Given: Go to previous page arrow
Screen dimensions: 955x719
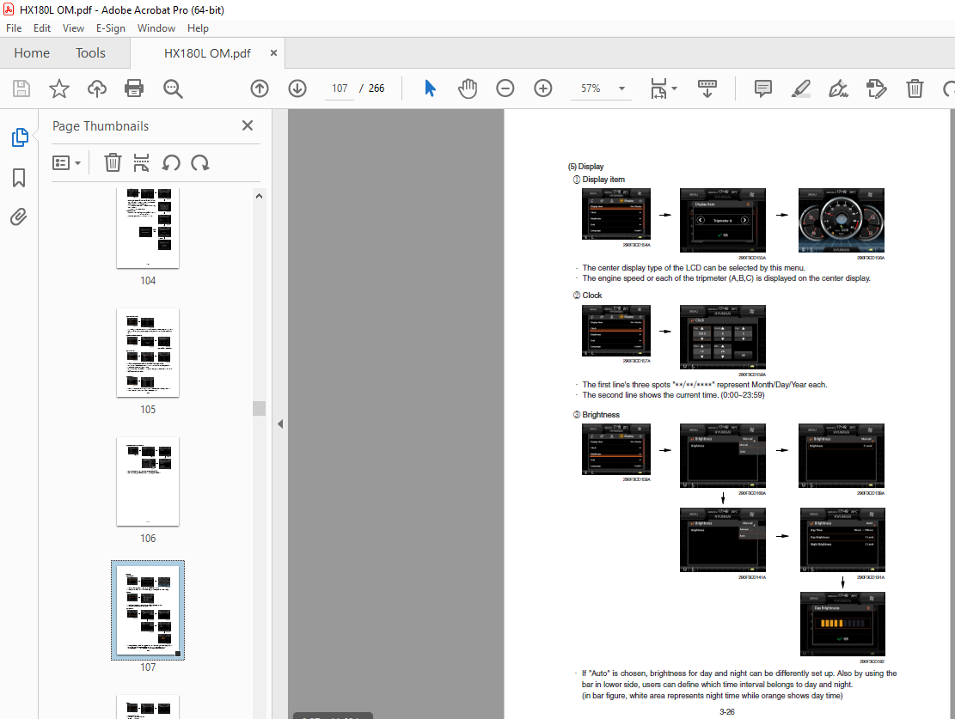Looking at the screenshot, I should [x=260, y=88].
